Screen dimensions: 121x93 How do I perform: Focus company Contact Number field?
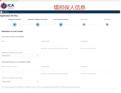59,70
